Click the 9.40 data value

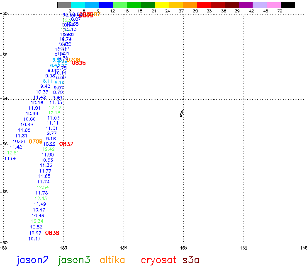[45, 86]
